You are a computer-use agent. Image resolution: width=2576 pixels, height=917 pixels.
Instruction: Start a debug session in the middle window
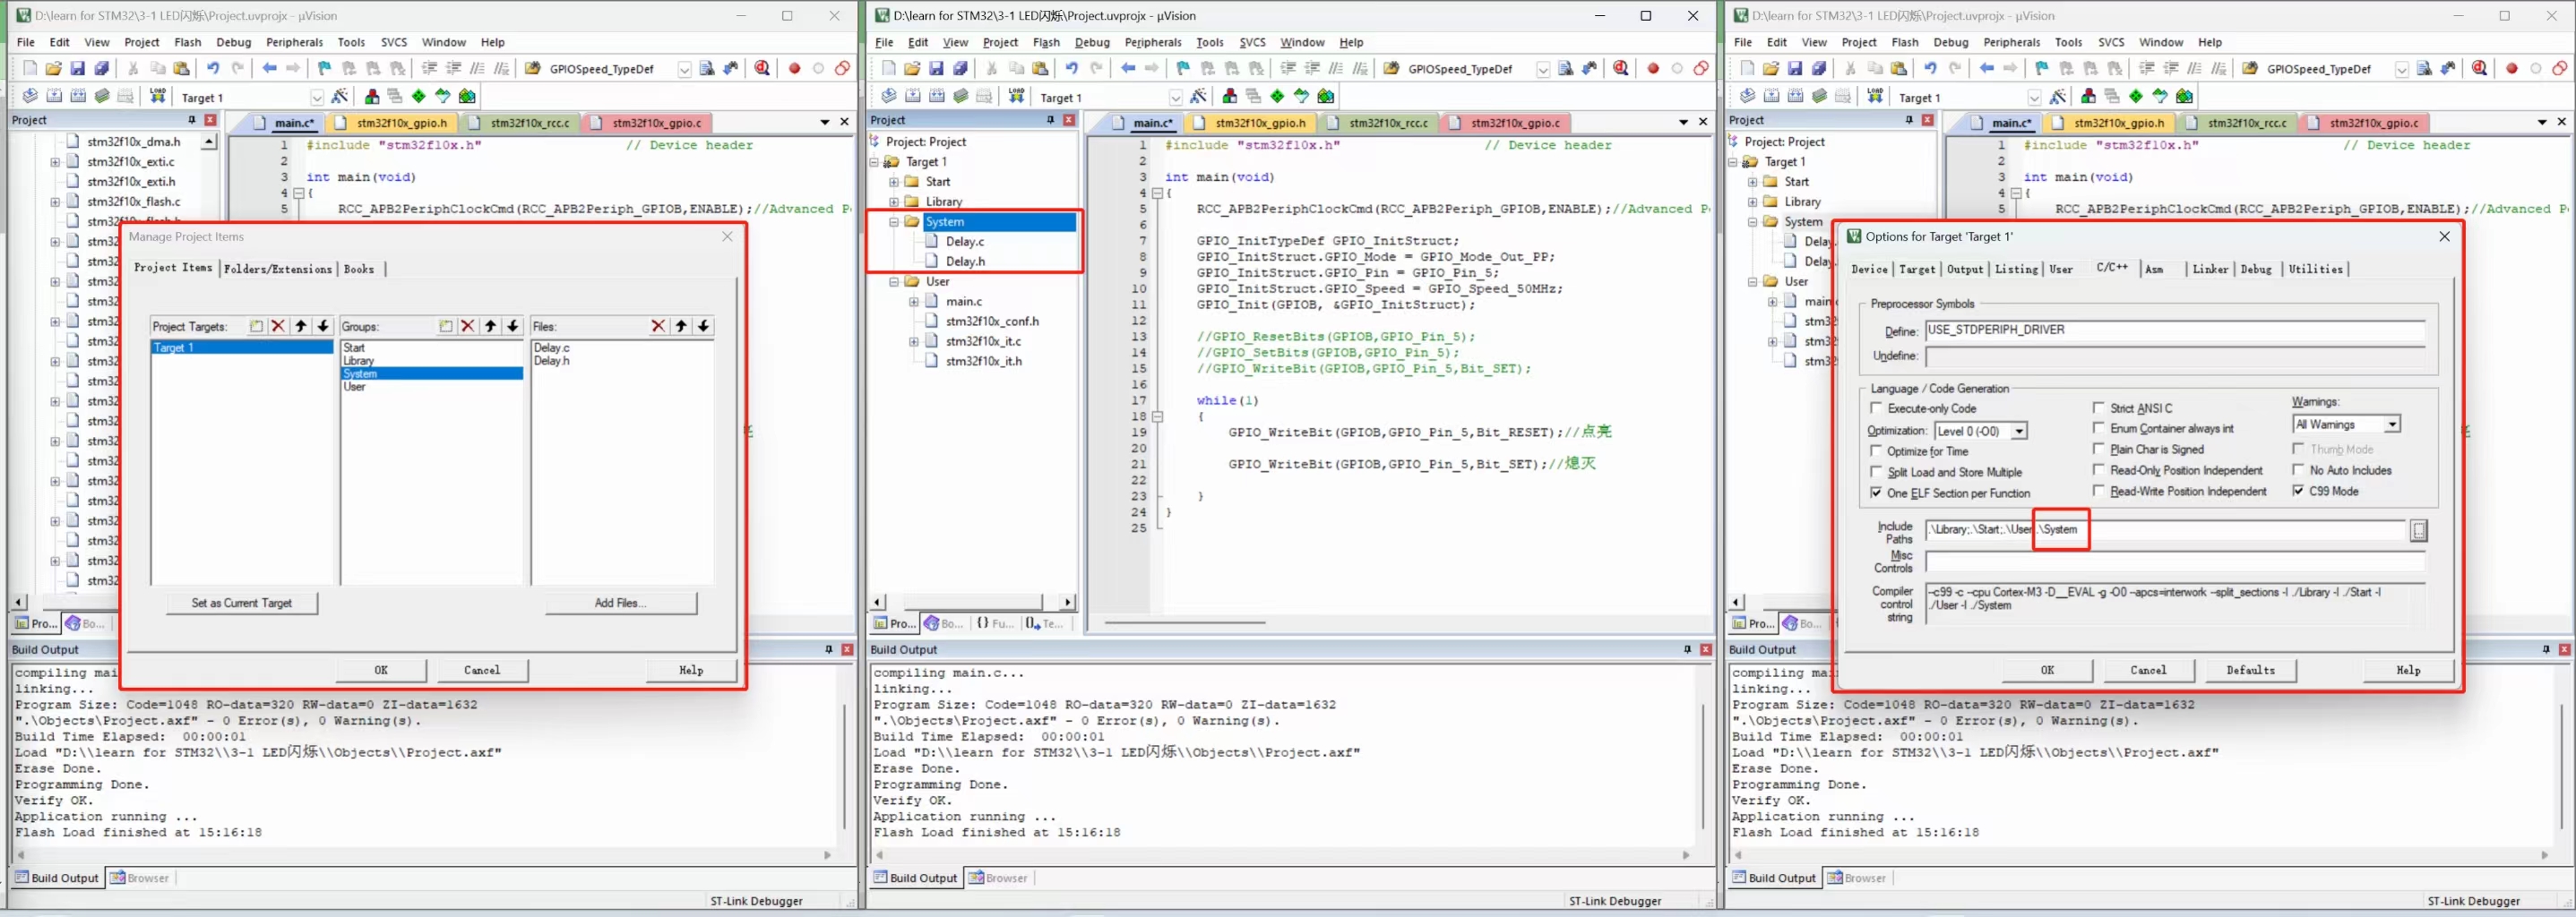pyautogui.click(x=1621, y=68)
